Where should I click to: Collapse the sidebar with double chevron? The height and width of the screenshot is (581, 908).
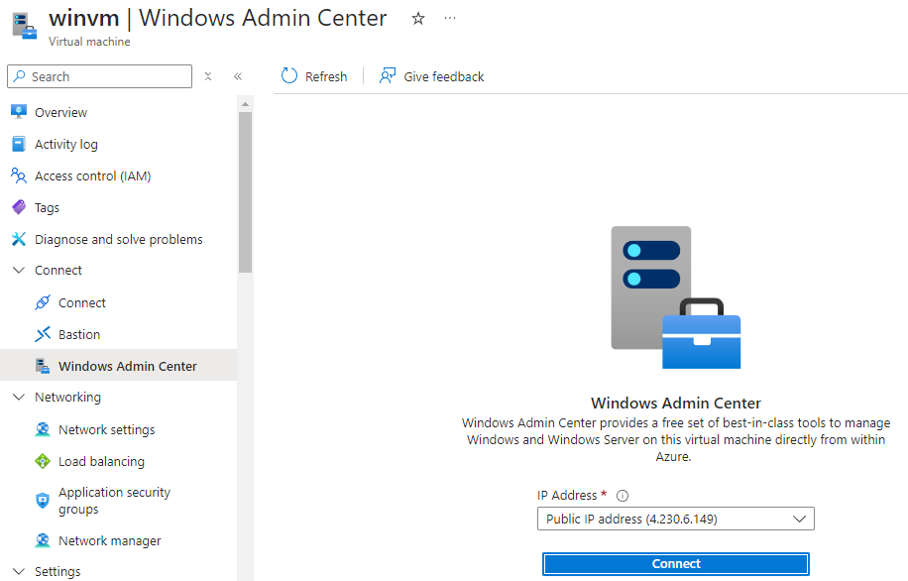(x=238, y=76)
